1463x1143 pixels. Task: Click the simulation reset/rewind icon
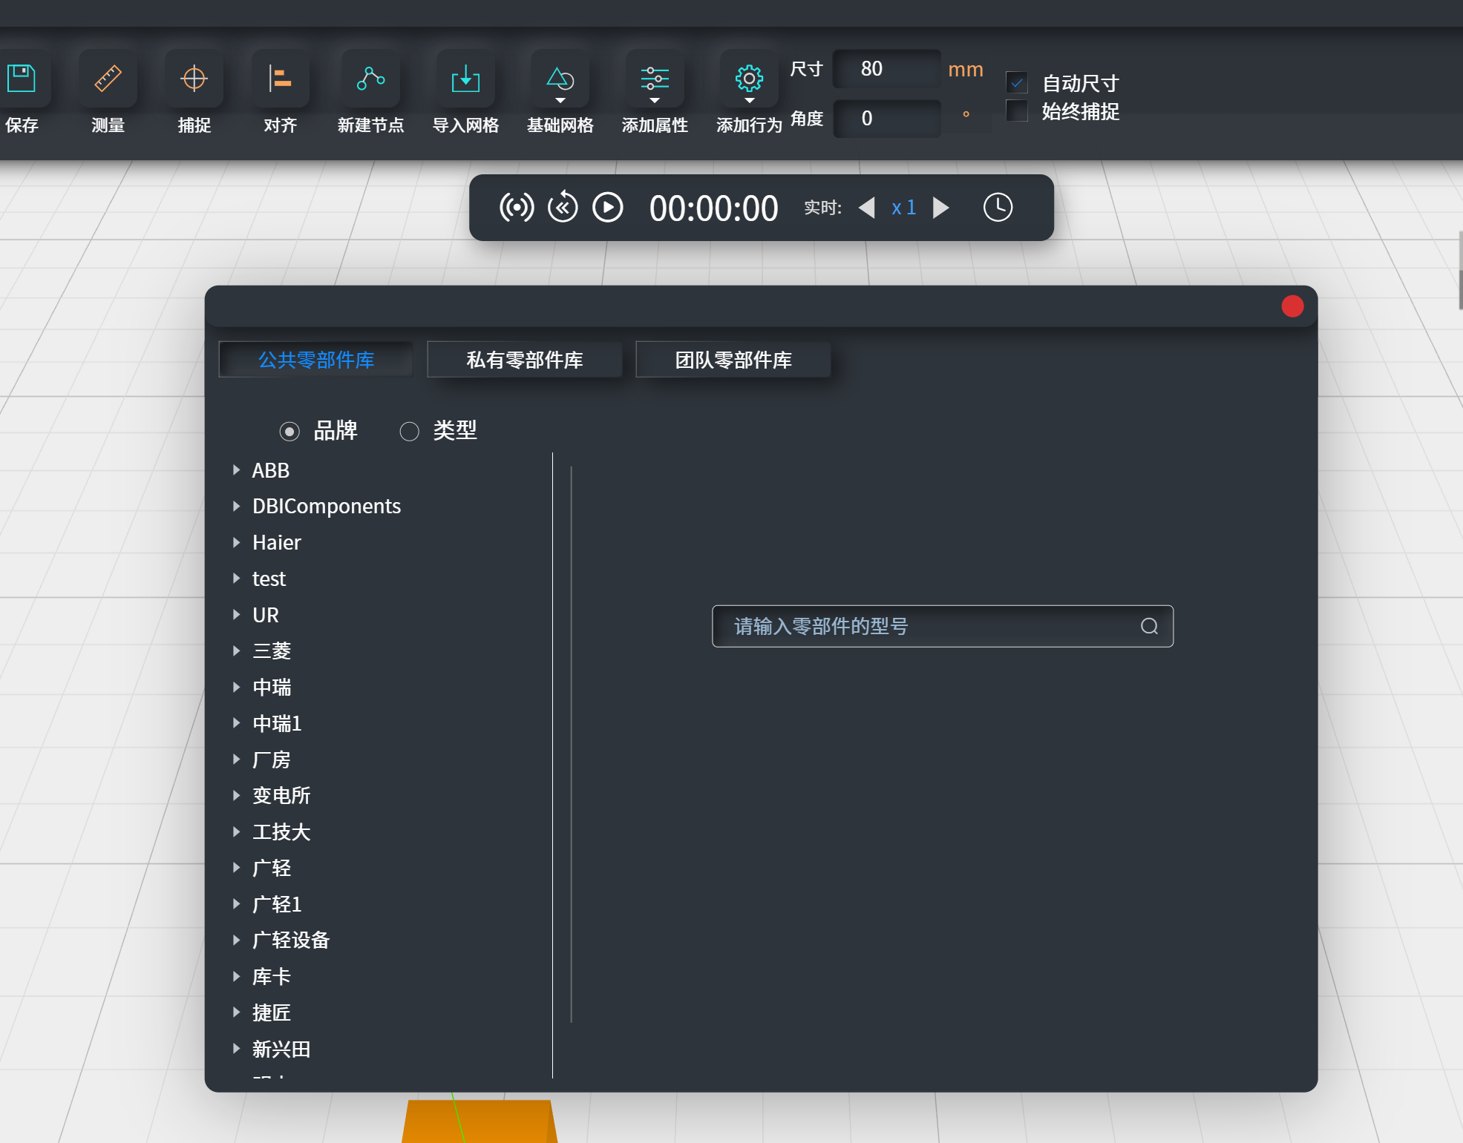(x=563, y=208)
